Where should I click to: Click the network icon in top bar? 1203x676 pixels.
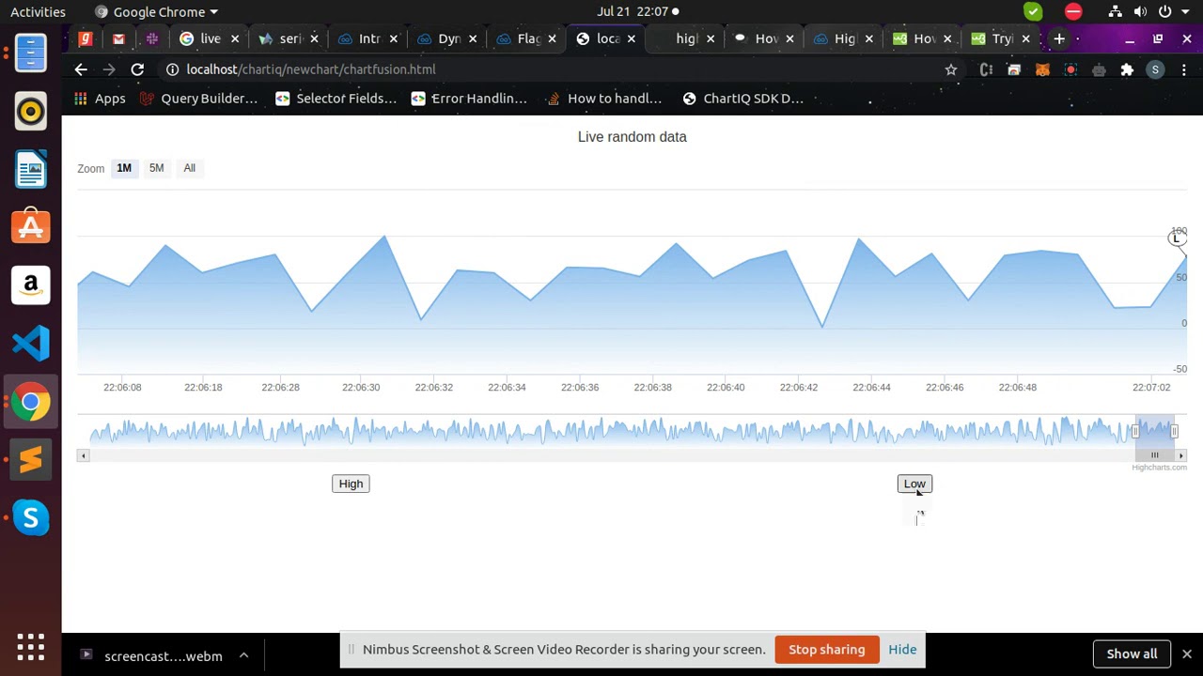(x=1115, y=12)
